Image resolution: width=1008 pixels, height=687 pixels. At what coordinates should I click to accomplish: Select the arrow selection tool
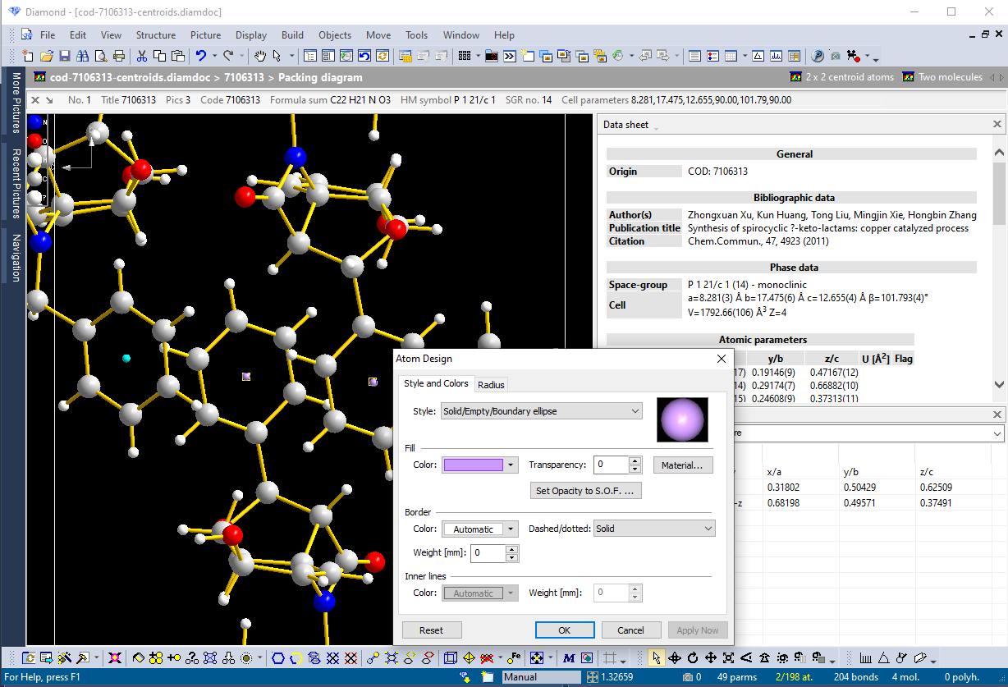pos(656,657)
